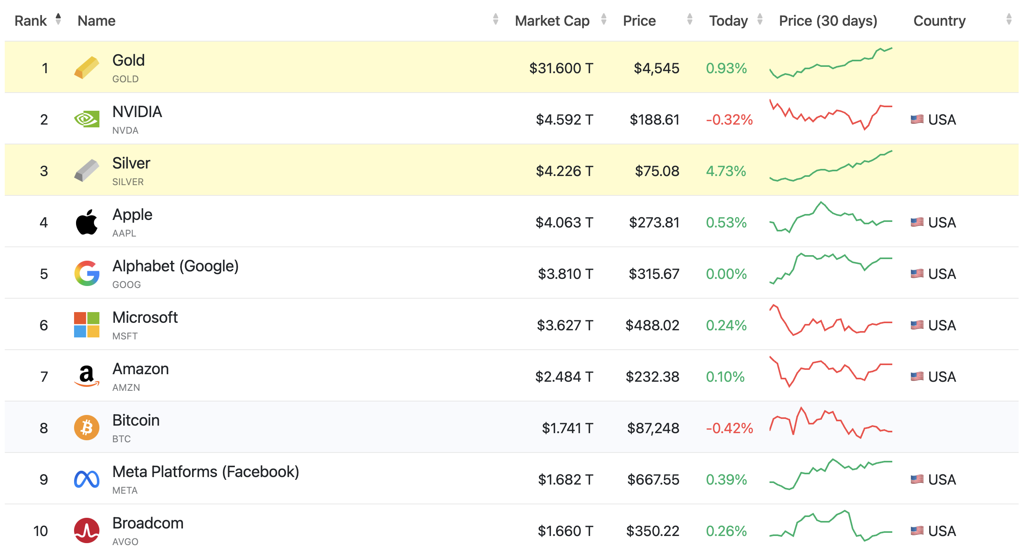Sort by Market Cap column arrows

click(604, 19)
